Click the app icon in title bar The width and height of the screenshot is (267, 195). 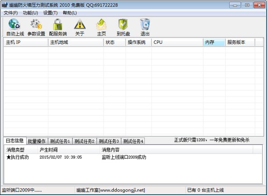(x=4, y=4)
